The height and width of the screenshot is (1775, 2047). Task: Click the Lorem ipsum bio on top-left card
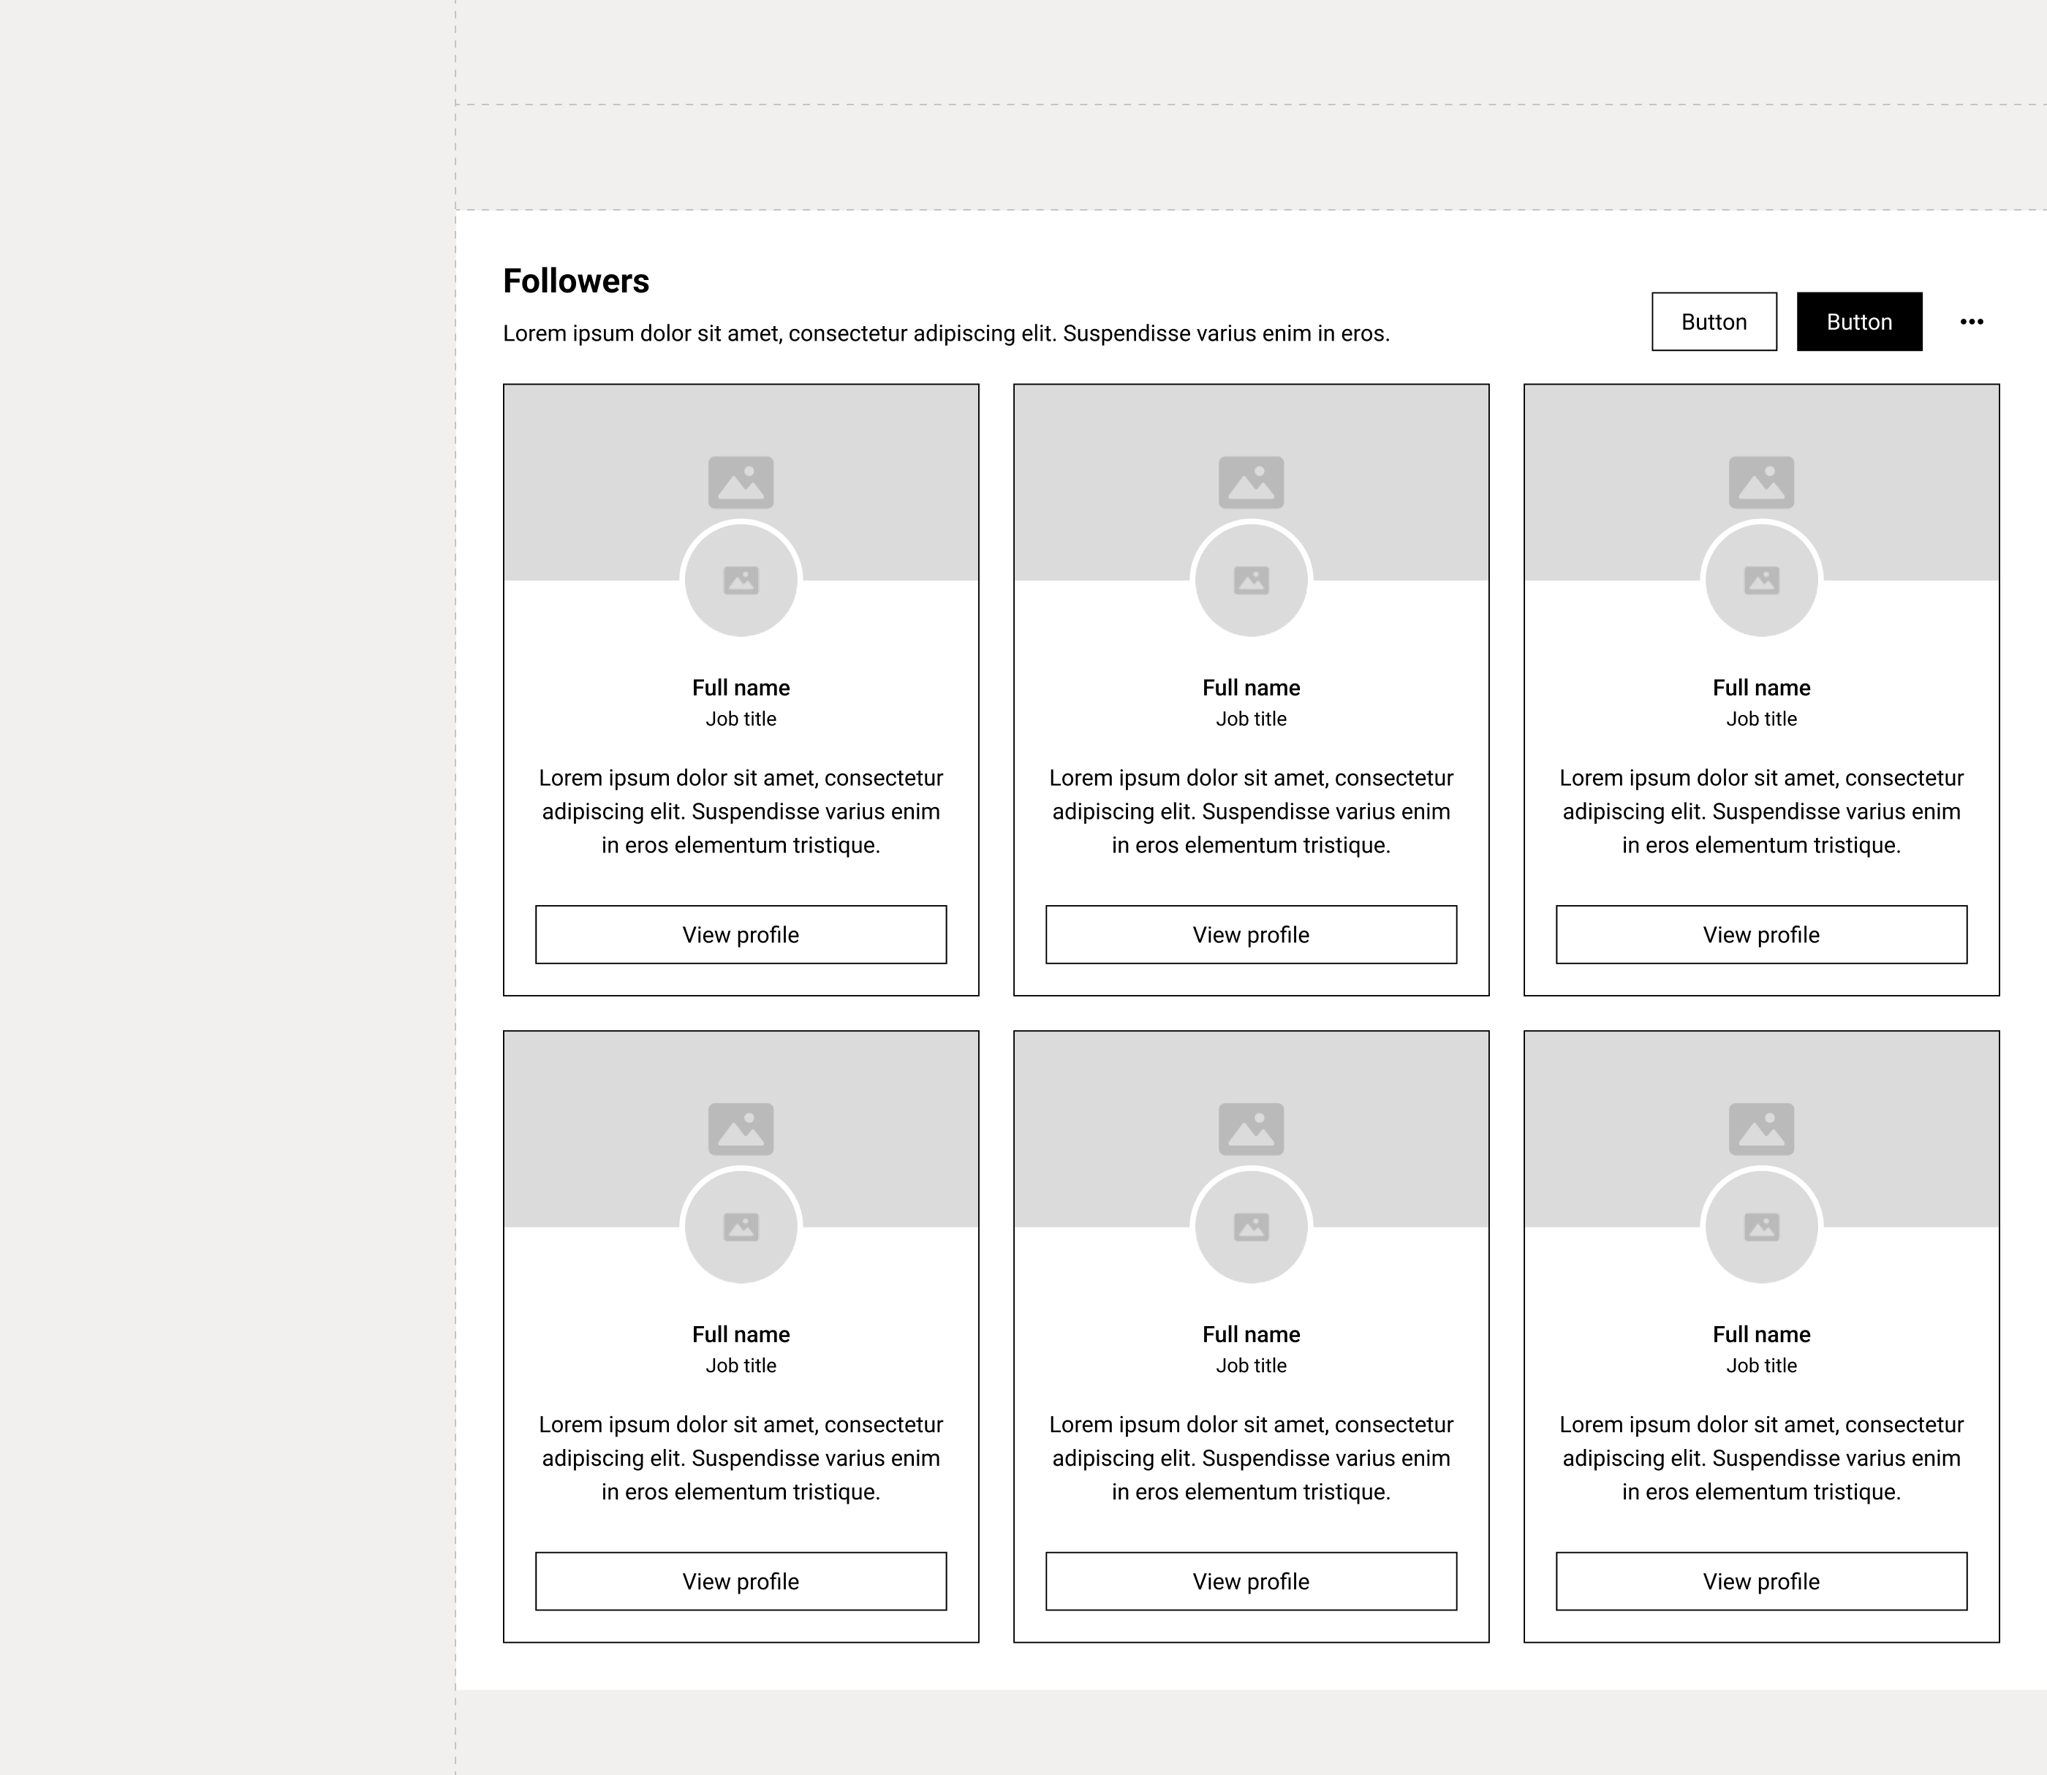click(x=741, y=811)
